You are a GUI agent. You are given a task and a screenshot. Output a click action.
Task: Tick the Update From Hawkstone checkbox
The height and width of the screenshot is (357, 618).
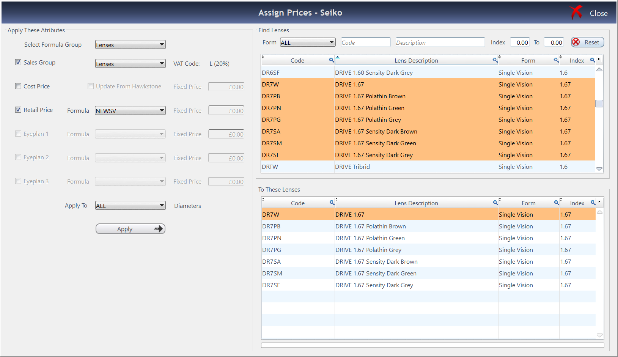91,86
